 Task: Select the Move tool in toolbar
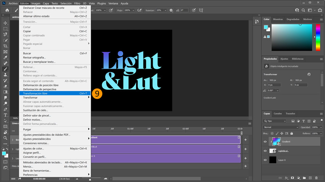(x=5, y=23)
